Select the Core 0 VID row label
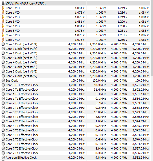153x161 pixels. tap(13, 8)
